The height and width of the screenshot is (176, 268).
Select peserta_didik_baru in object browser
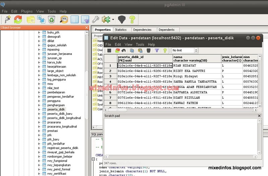(60, 114)
